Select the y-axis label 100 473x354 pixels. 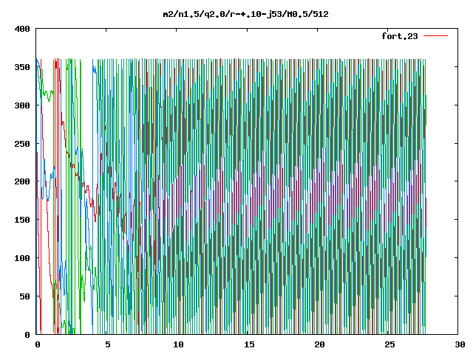(22, 258)
